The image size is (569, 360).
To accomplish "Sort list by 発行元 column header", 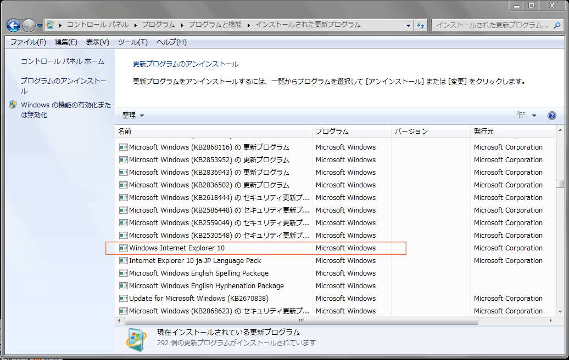I will [x=513, y=132].
